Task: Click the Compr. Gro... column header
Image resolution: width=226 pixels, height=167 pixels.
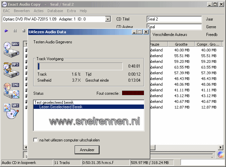Action: point(208,44)
